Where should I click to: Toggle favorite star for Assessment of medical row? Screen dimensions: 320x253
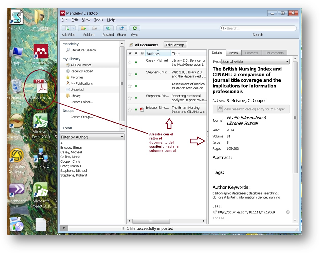[130, 86]
